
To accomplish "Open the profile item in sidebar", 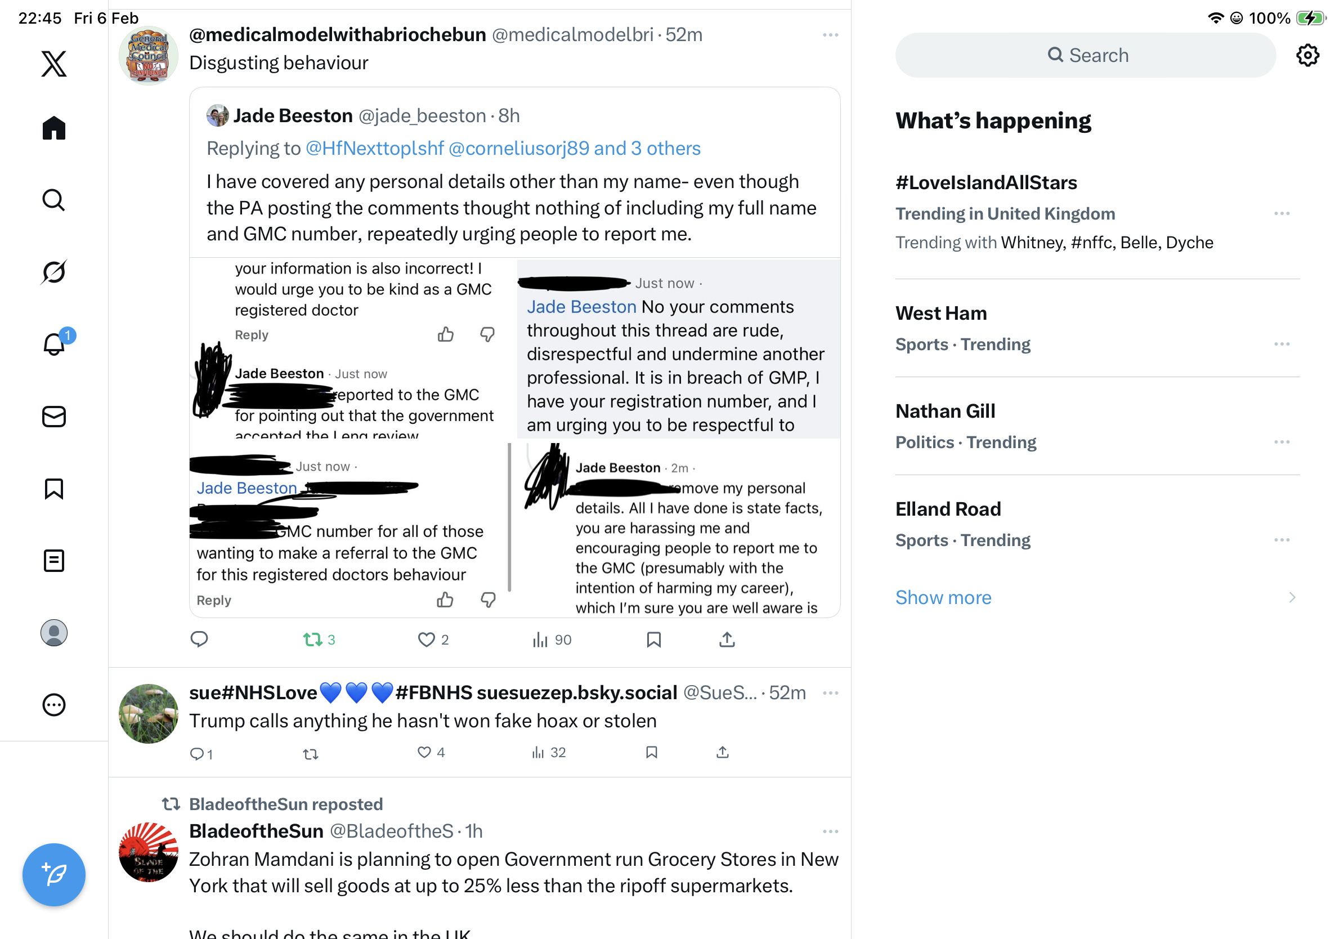I will coord(54,633).
